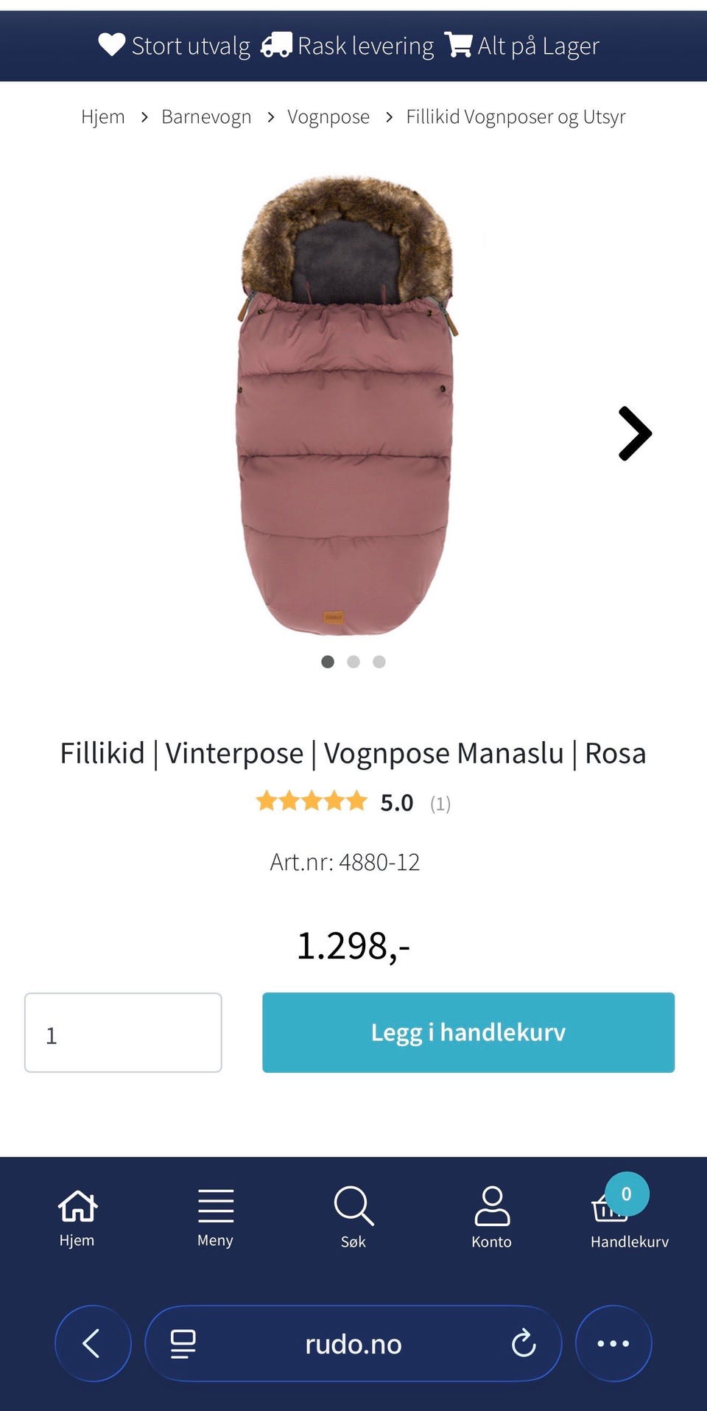Tap the five-star rating to view reviews
Image resolution: width=707 pixels, height=1411 pixels.
point(312,801)
